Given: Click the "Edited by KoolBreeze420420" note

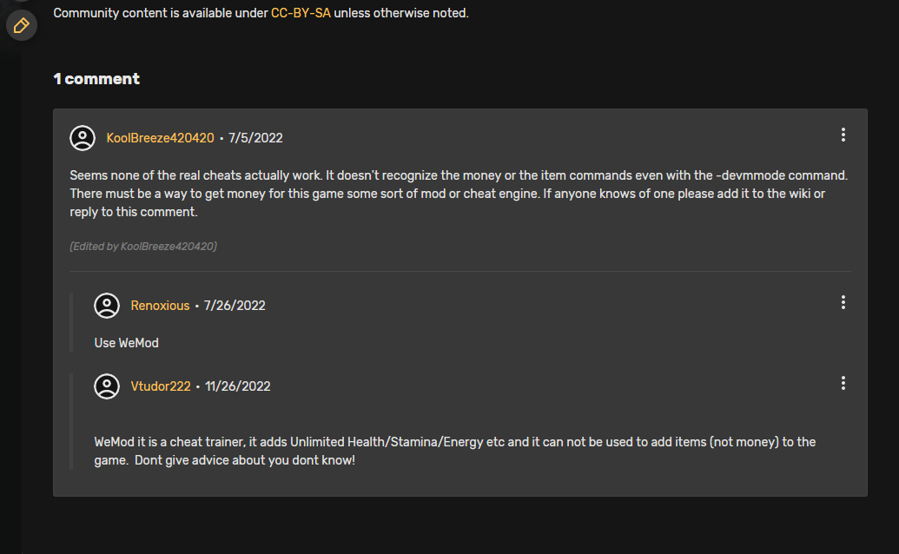Looking at the screenshot, I should [143, 247].
